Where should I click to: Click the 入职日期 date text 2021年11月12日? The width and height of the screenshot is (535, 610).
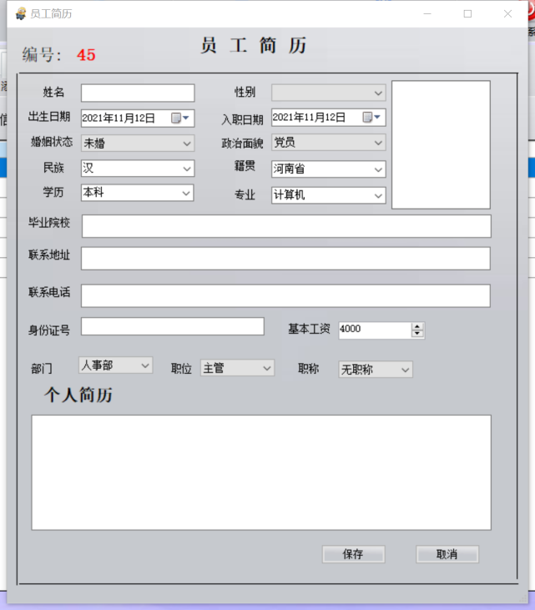tap(309, 117)
